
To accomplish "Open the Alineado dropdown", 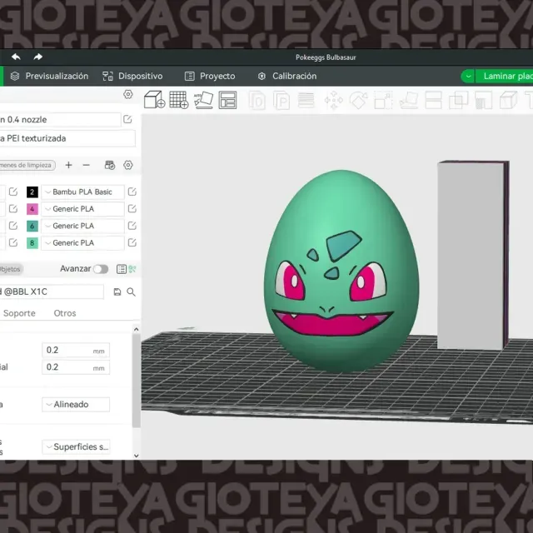I will tap(76, 405).
